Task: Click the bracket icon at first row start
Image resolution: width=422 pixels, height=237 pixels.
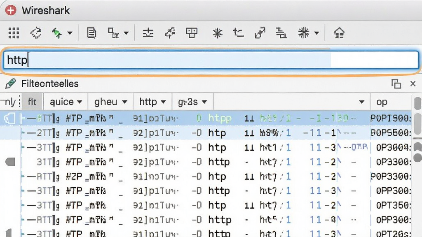Action: [x=9, y=118]
